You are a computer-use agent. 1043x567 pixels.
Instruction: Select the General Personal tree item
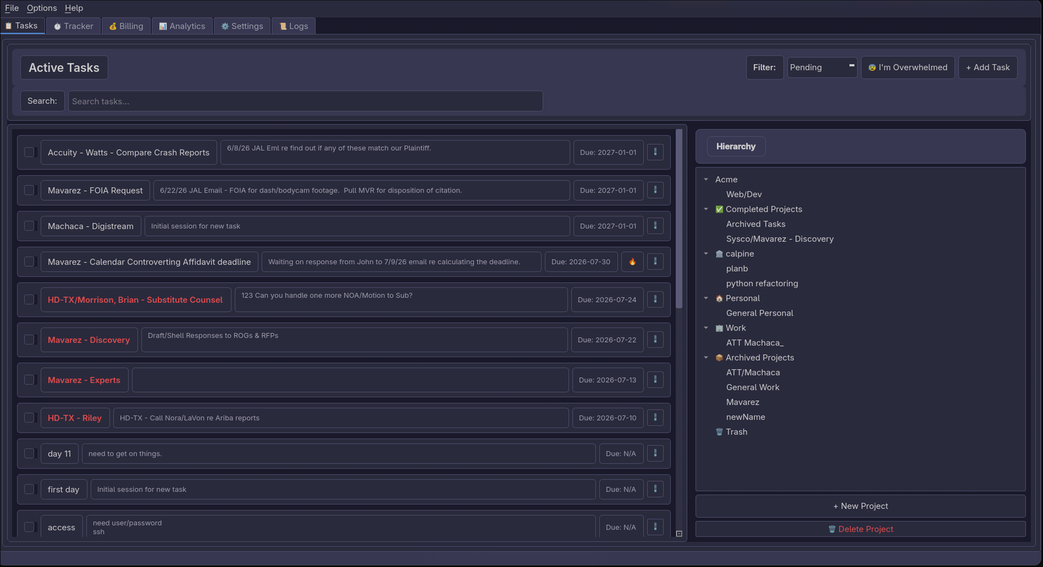tap(759, 313)
